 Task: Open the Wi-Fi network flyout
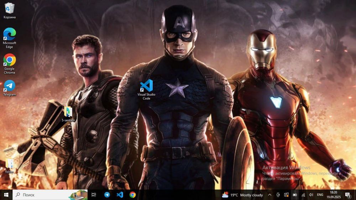(303, 195)
